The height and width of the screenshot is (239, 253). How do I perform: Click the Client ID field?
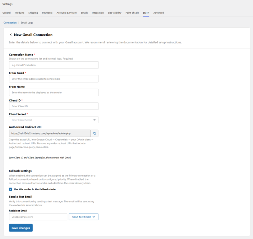(x=54, y=106)
